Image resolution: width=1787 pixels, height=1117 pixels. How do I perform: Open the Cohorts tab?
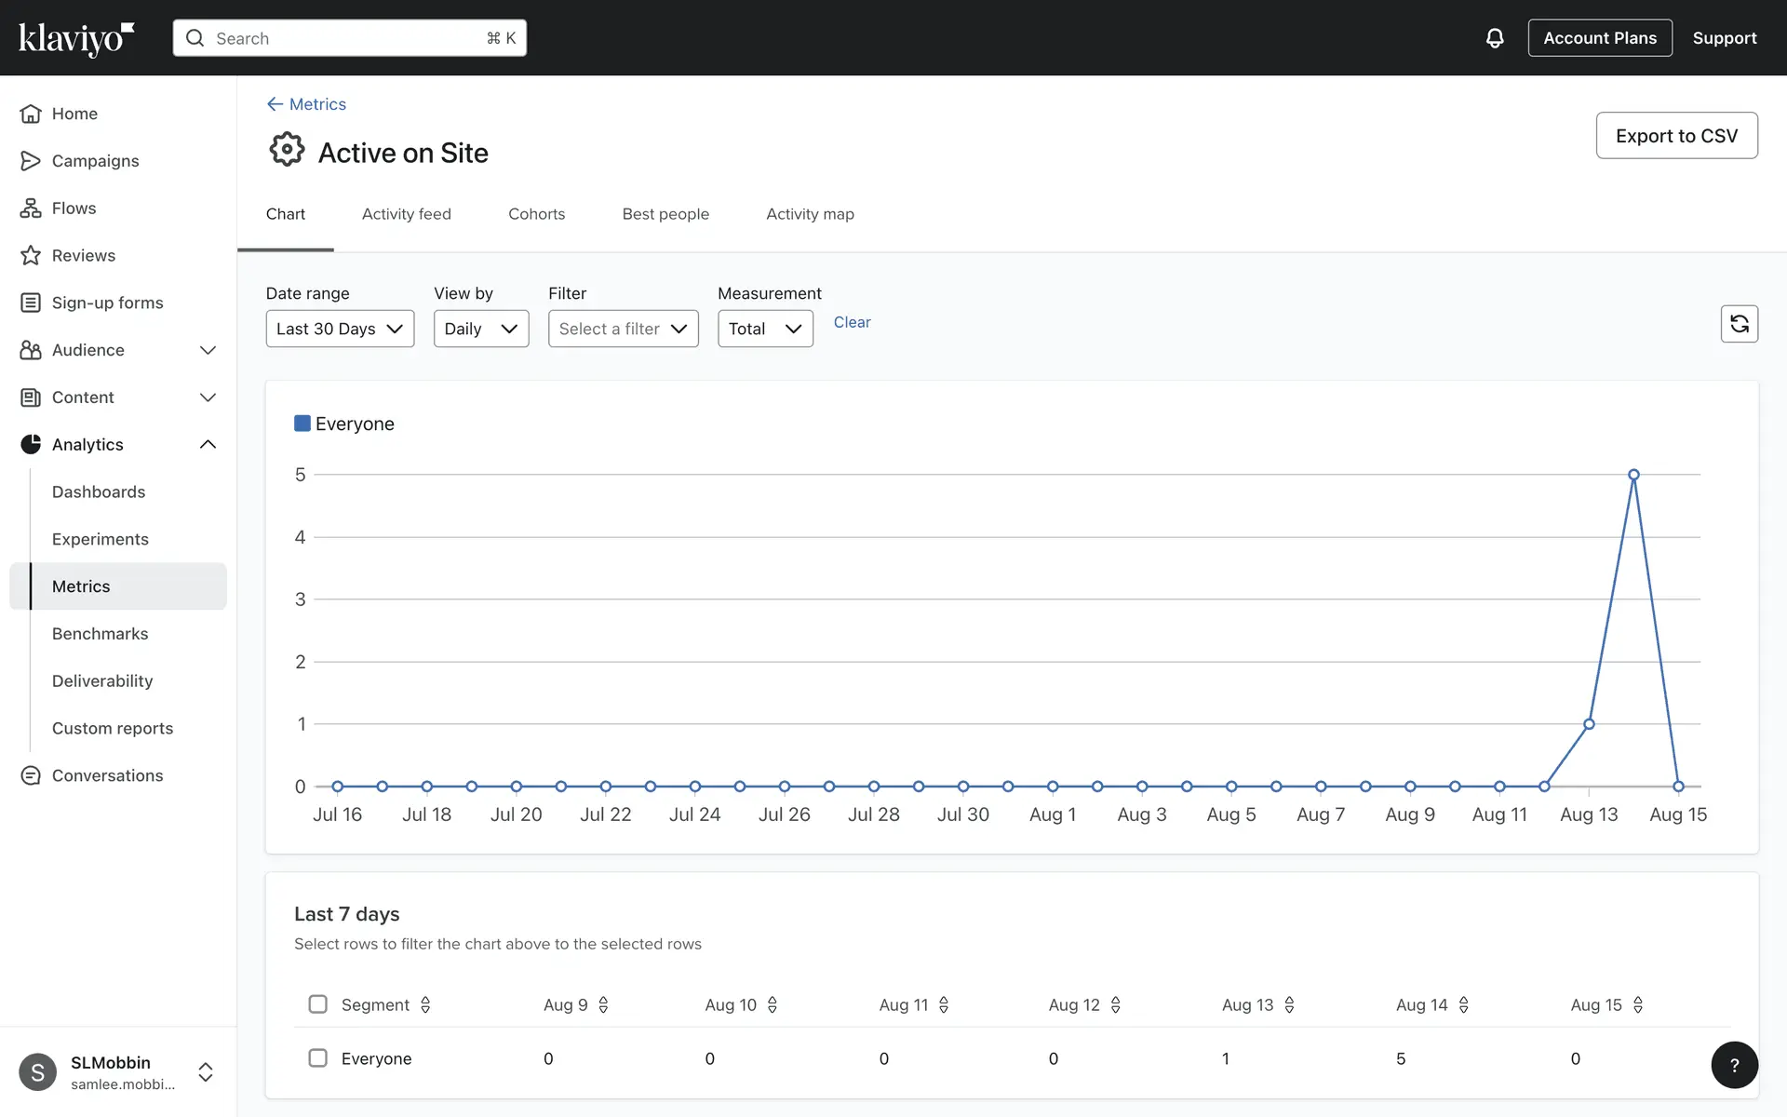[536, 214]
